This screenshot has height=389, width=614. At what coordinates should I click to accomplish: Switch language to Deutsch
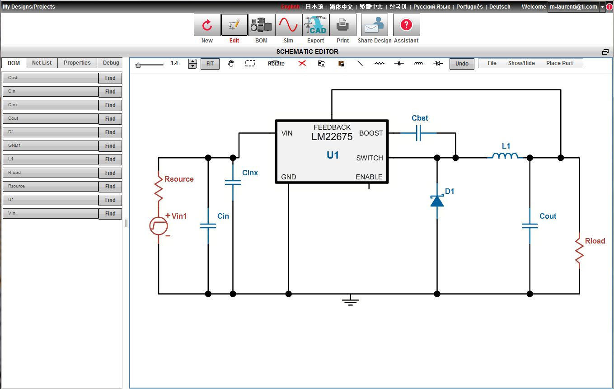pos(500,7)
